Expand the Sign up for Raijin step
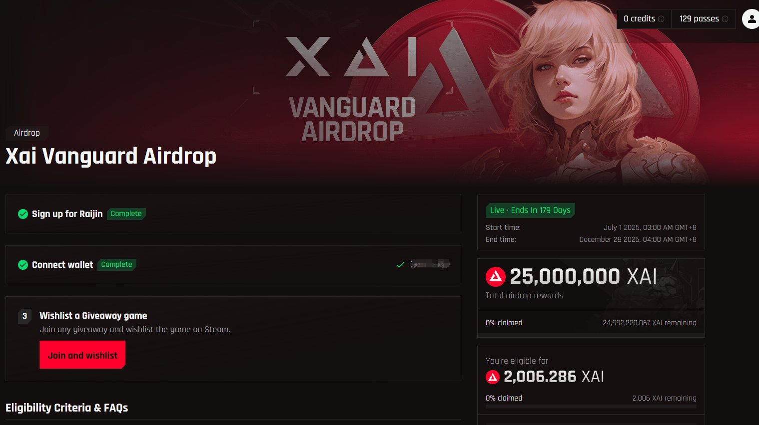 233,214
